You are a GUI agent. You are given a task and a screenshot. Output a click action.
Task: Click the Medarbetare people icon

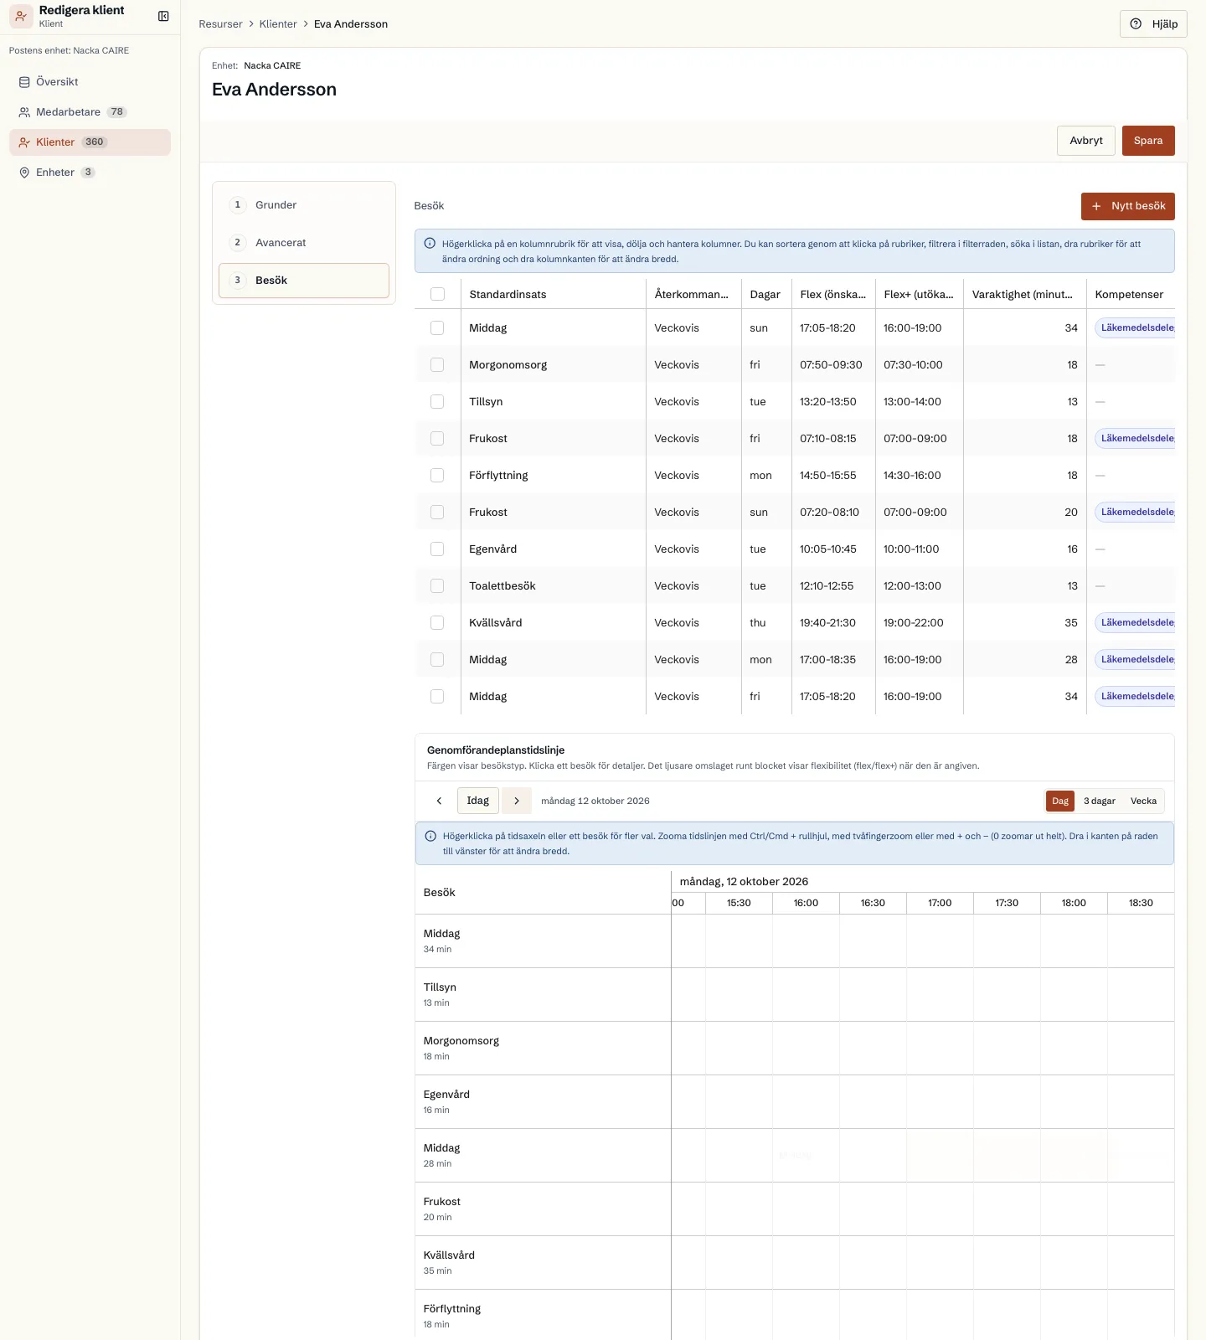tap(24, 112)
